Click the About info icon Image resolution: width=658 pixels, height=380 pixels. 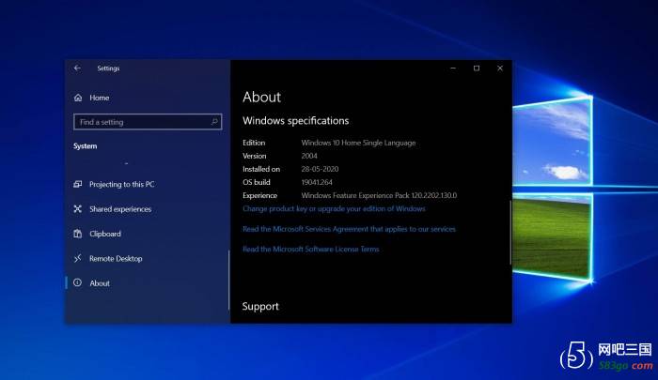coord(78,282)
